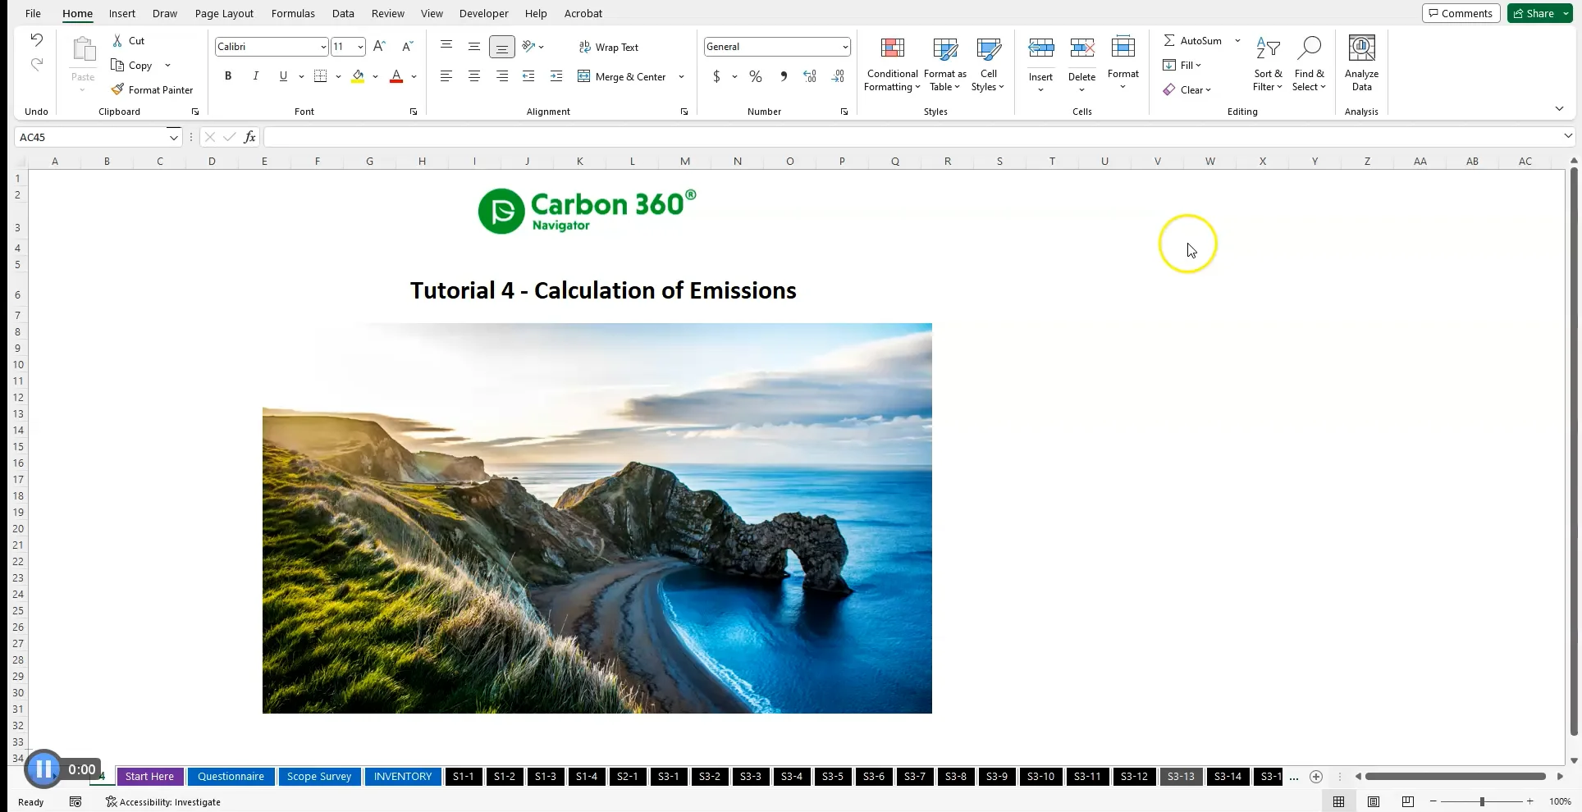This screenshot has height=812, width=1582.
Task: Click the zoom slider in the status bar
Action: (x=1484, y=802)
